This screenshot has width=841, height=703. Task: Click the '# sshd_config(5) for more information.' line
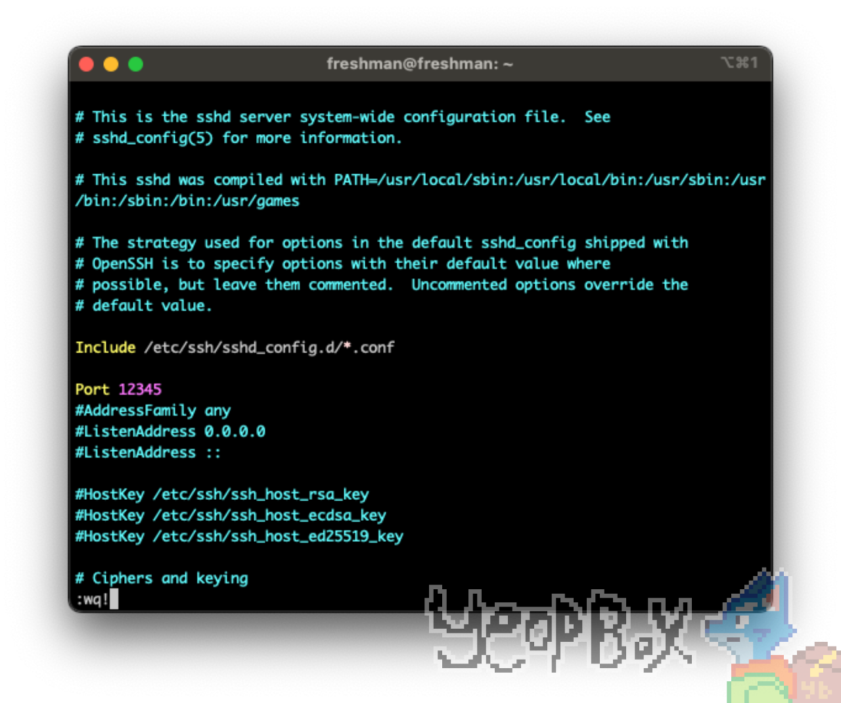coord(239,138)
